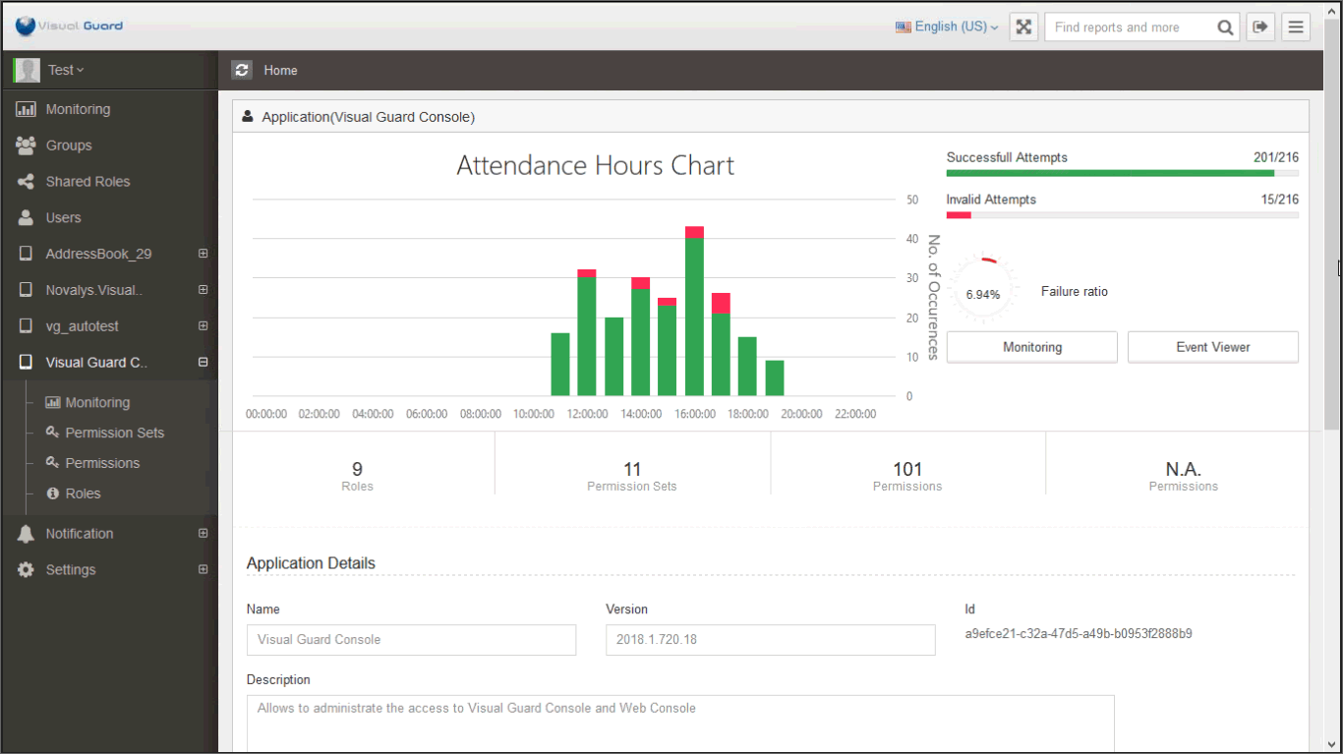
Task: Select Roles under Visual Guard Console
Action: [x=83, y=493]
